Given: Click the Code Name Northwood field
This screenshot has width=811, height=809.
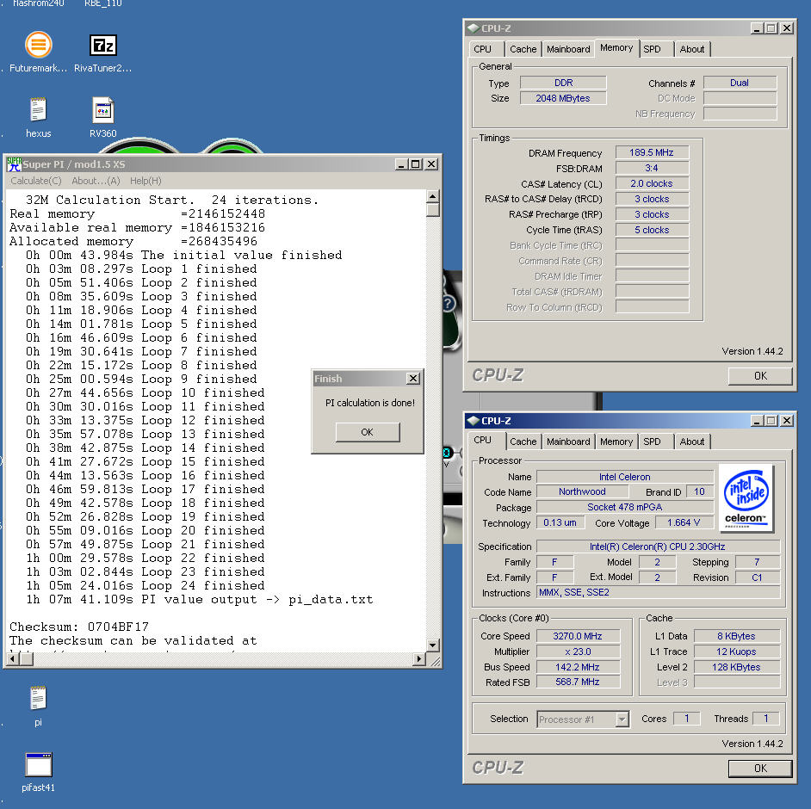Looking at the screenshot, I should 582,491.
